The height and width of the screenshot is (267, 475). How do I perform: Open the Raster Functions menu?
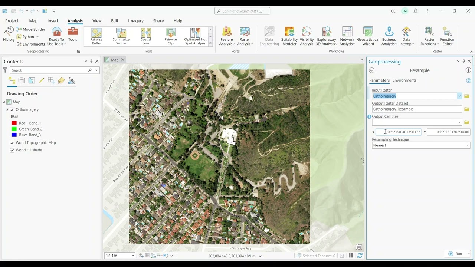pos(429,36)
